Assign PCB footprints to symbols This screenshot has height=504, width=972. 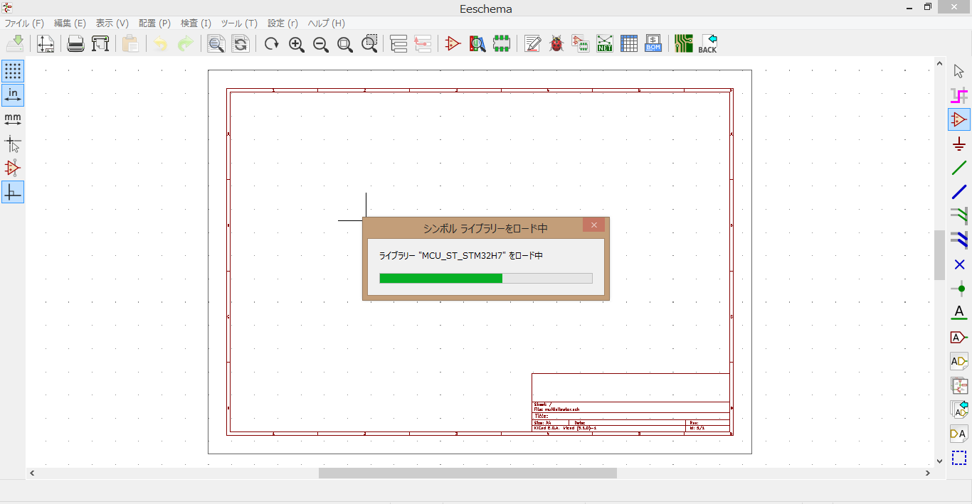coord(581,43)
